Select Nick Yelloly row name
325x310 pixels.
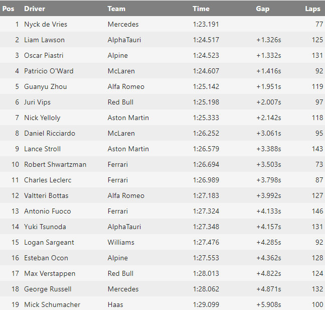pyautogui.click(x=42, y=118)
